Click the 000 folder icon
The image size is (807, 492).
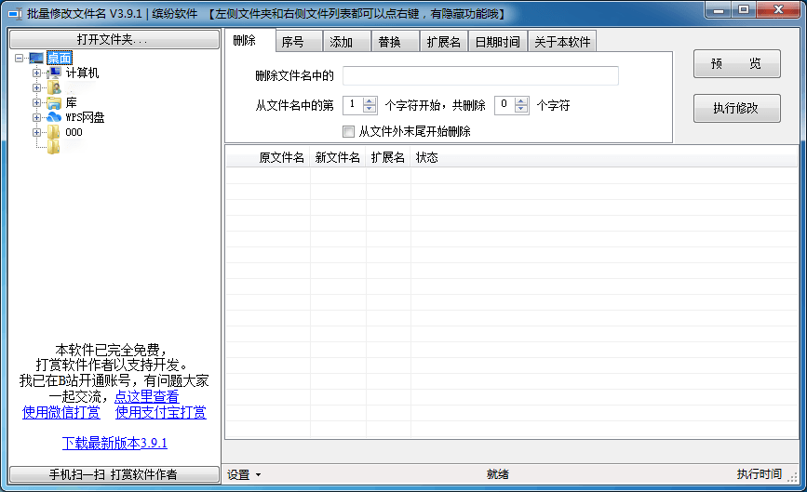tap(54, 132)
